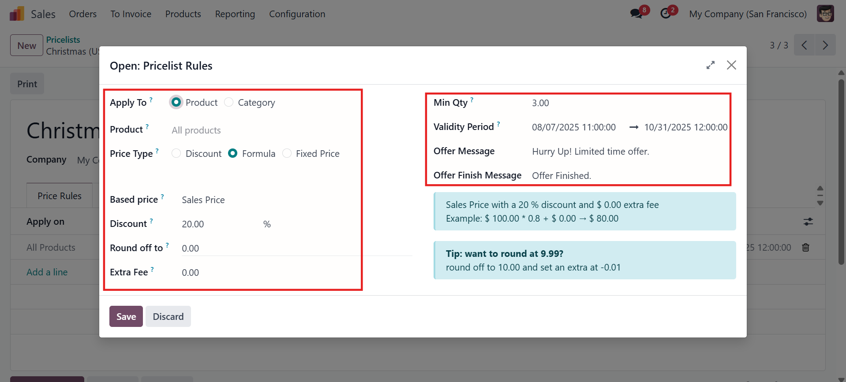Open the Configuration menu

click(297, 14)
